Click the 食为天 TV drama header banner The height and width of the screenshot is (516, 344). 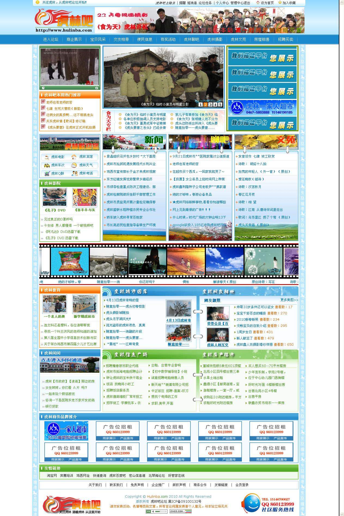tap(200, 20)
